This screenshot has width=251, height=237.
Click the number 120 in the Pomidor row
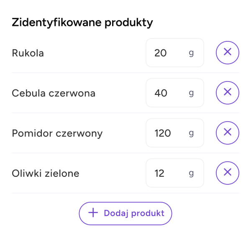pos(163,133)
